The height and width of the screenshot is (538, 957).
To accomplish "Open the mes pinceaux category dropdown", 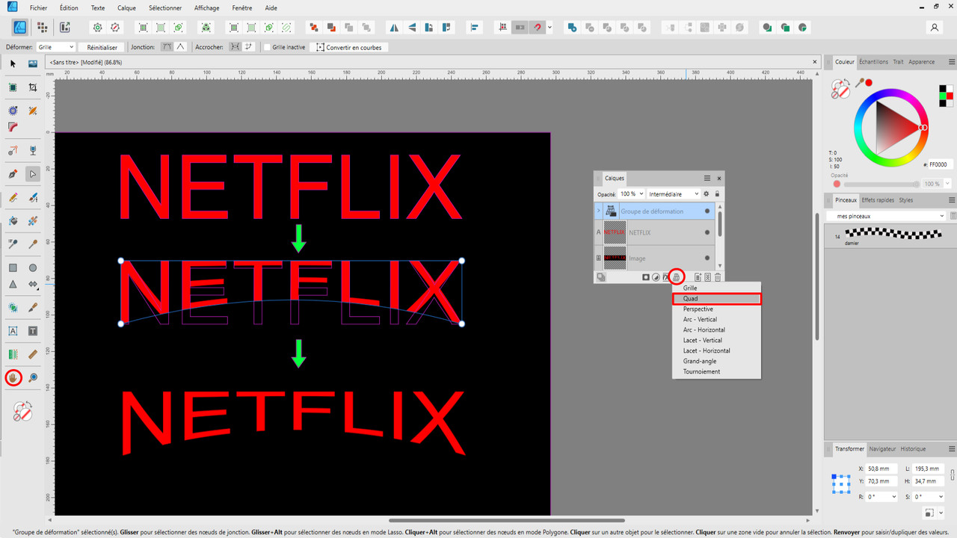I will [885, 217].
